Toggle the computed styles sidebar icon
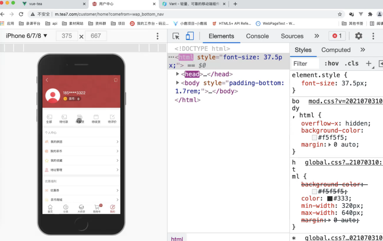The image size is (383, 241). click(x=381, y=64)
